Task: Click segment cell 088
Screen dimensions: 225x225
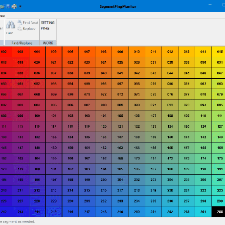Action: [x=104, y=105]
